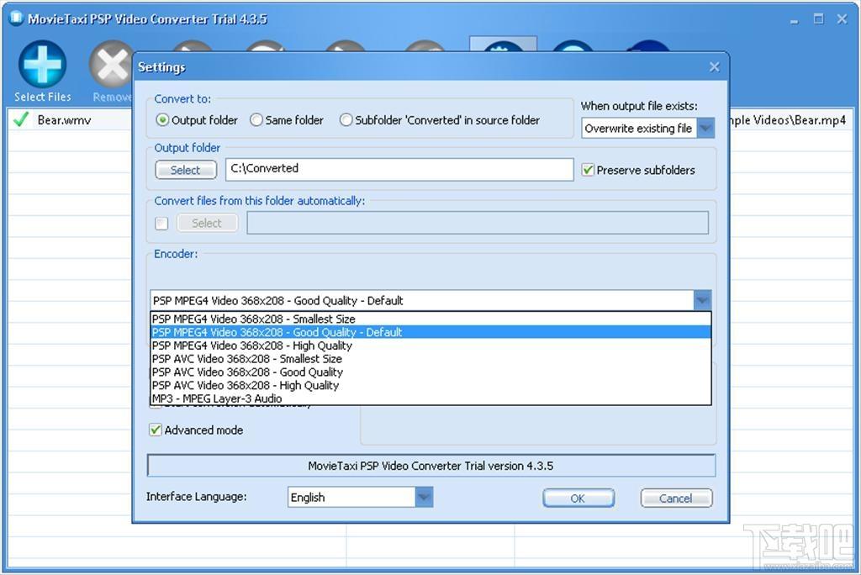Click the OK button

point(578,499)
